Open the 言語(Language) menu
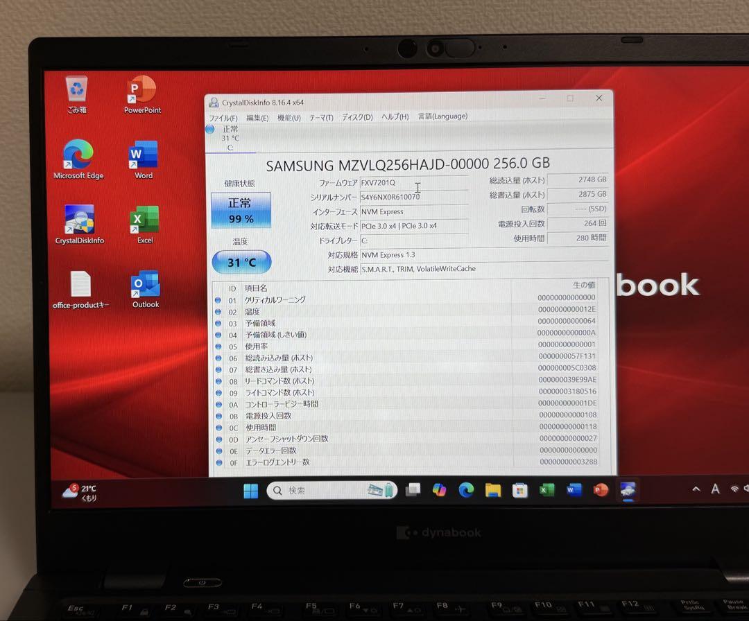 [442, 116]
